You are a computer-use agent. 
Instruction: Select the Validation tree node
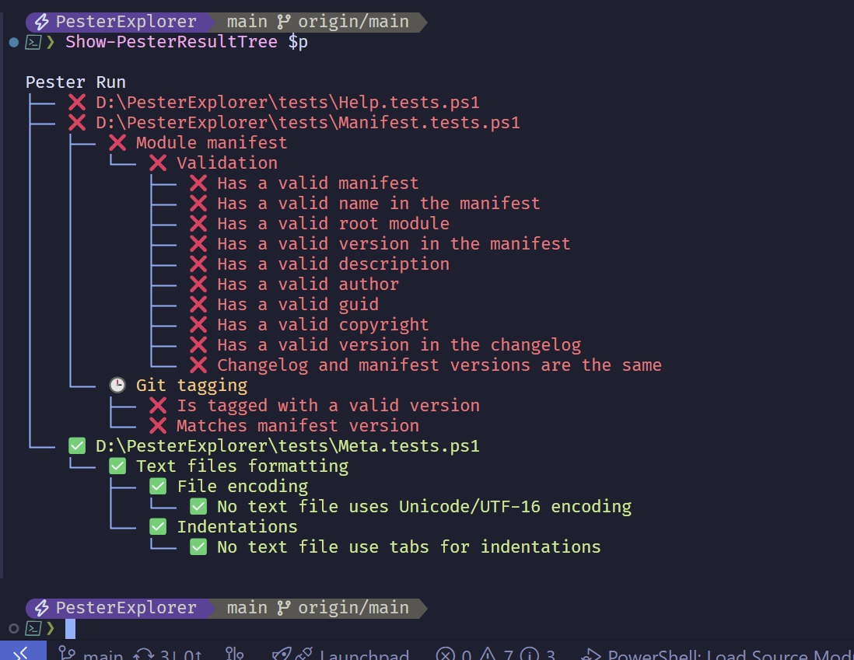tap(227, 162)
